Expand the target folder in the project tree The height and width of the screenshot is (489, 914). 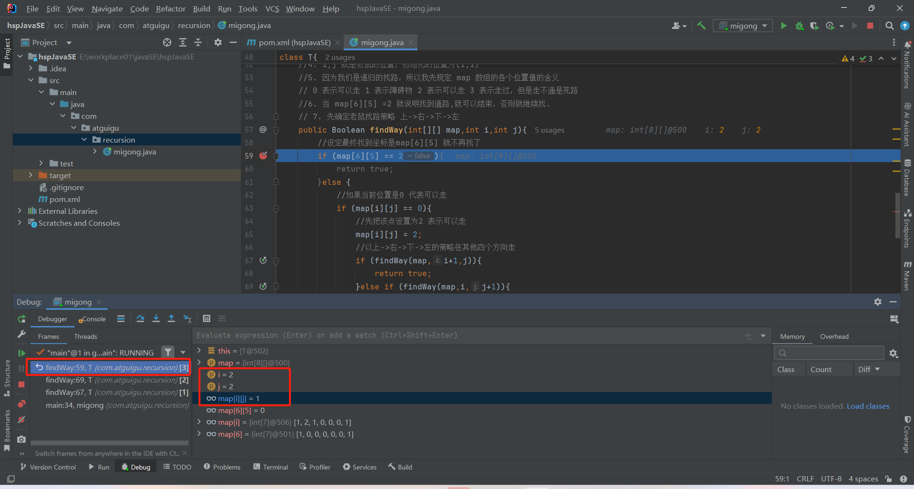[30, 175]
